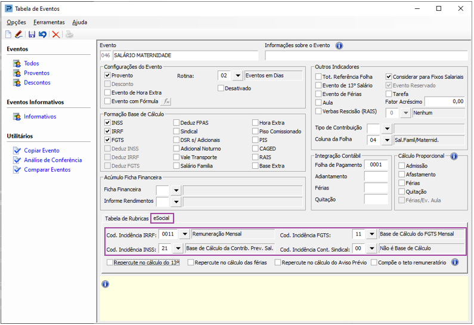Open Informativos events link
This screenshot has width=474, height=325.
(40, 116)
